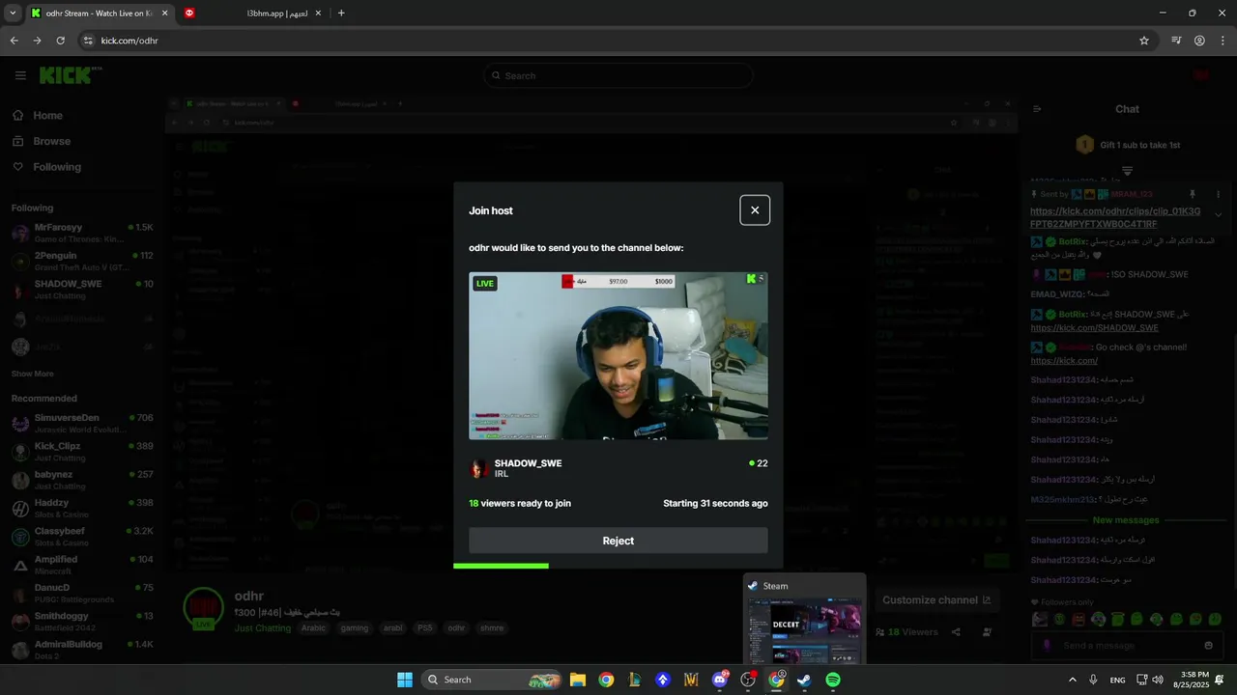Jump to New messages in chat
This screenshot has width=1237, height=695.
click(x=1126, y=520)
